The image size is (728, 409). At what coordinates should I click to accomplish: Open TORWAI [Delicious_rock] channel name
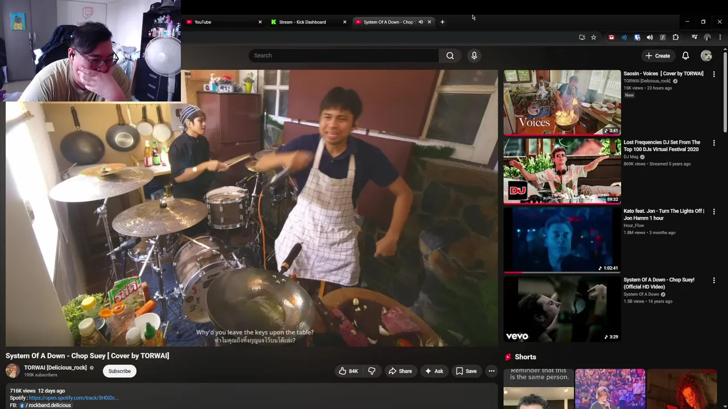click(55, 368)
